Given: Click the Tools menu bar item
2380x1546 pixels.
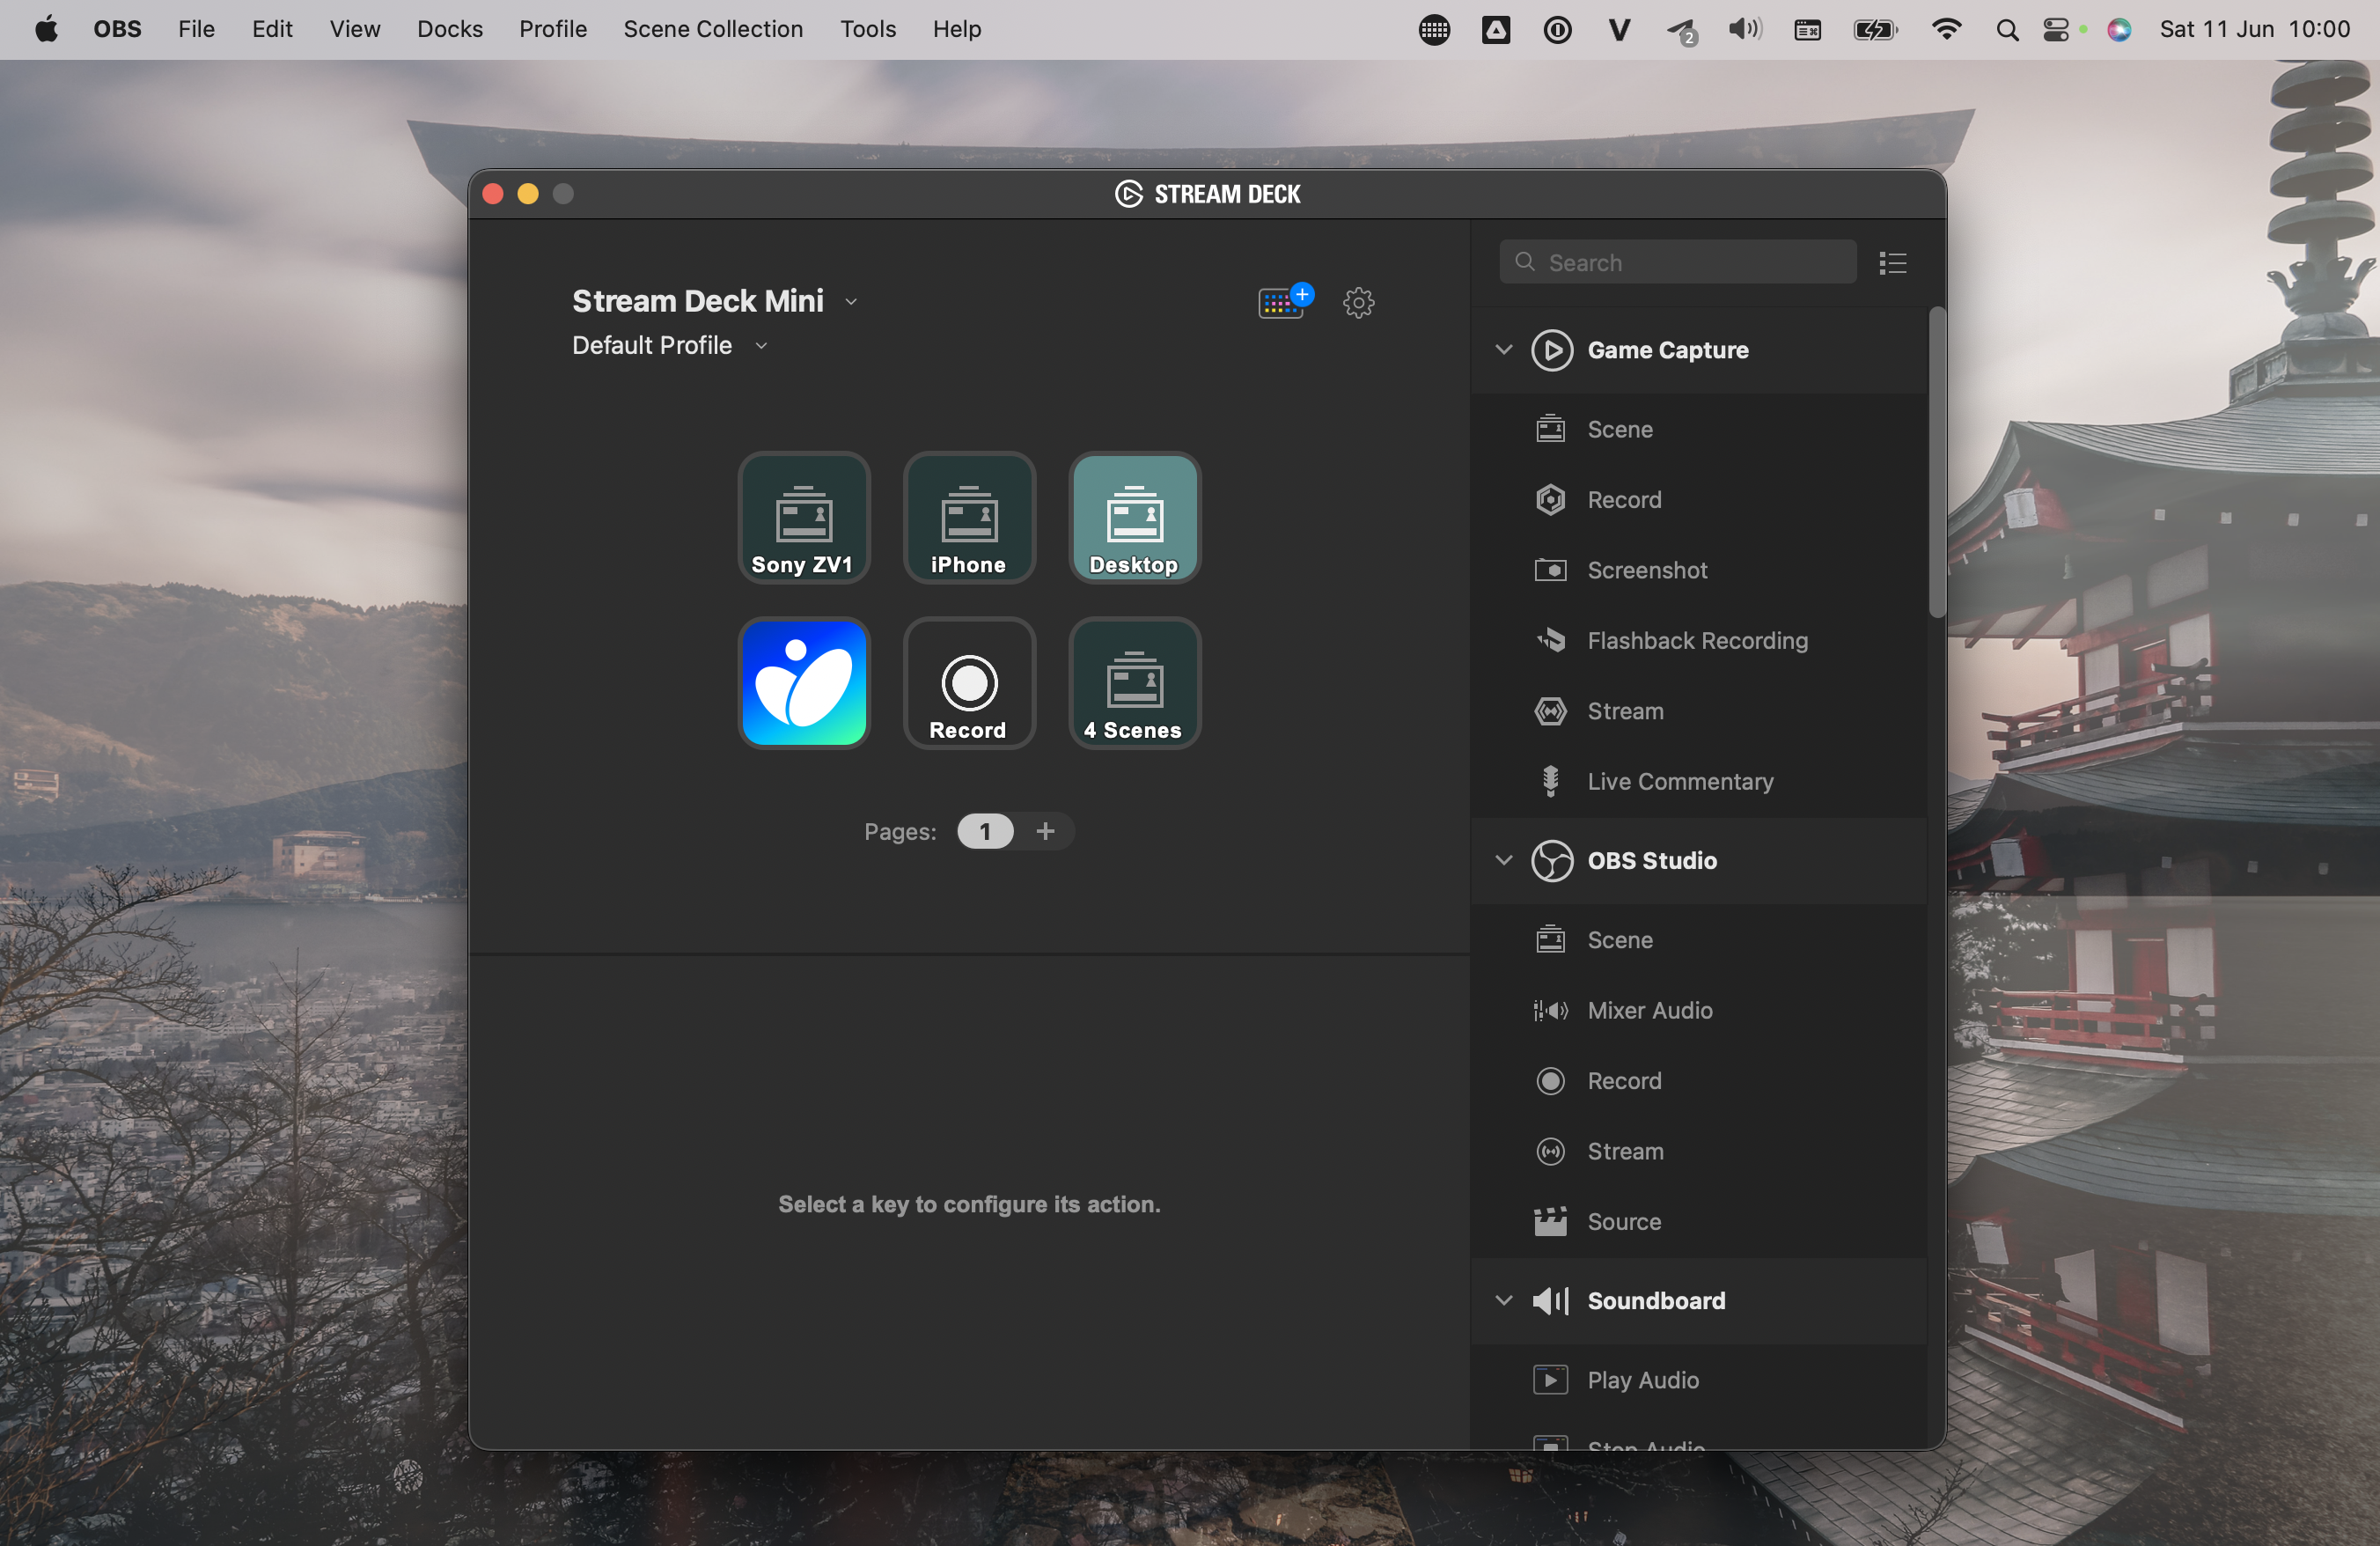Looking at the screenshot, I should pos(865,30).
